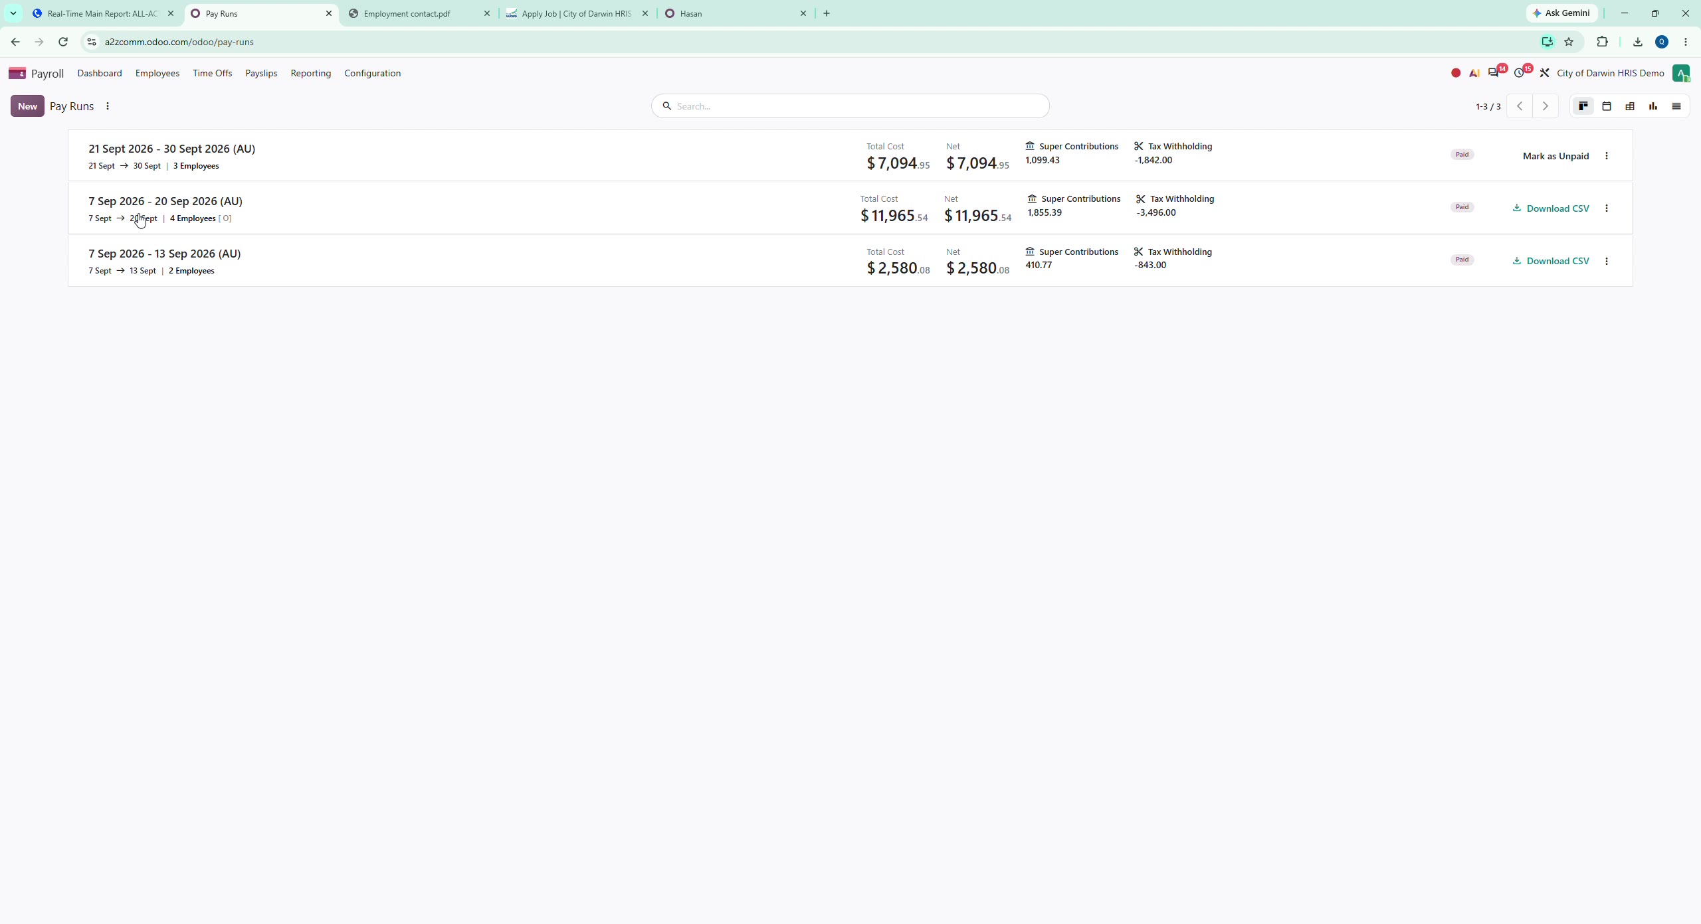Open Chrome extensions puzzle icon
The height and width of the screenshot is (924, 1701).
[x=1603, y=42]
